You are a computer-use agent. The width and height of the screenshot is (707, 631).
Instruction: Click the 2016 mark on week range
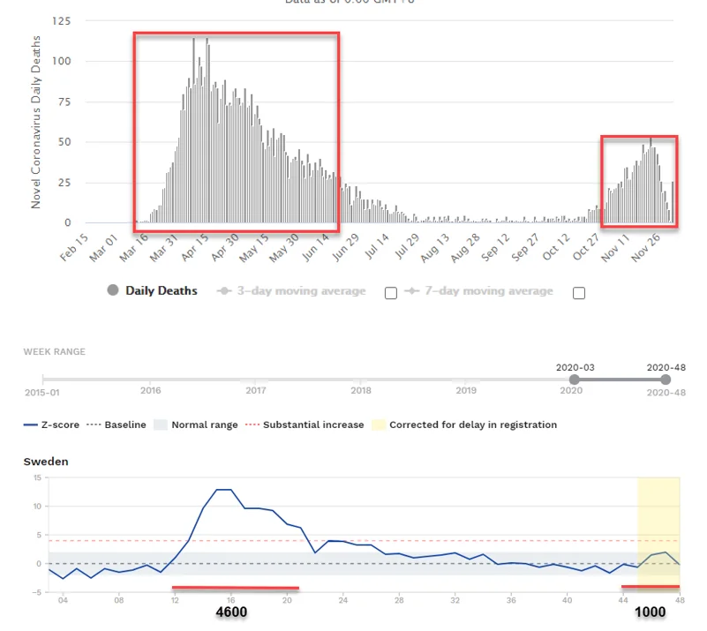[151, 389]
